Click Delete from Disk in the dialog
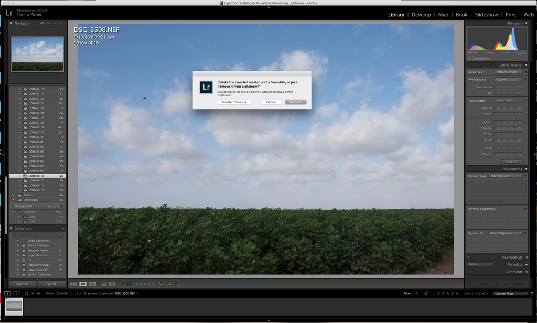Image resolution: width=537 pixels, height=323 pixels. coord(234,102)
